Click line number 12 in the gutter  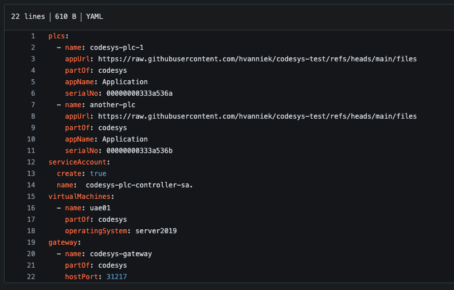(31, 162)
